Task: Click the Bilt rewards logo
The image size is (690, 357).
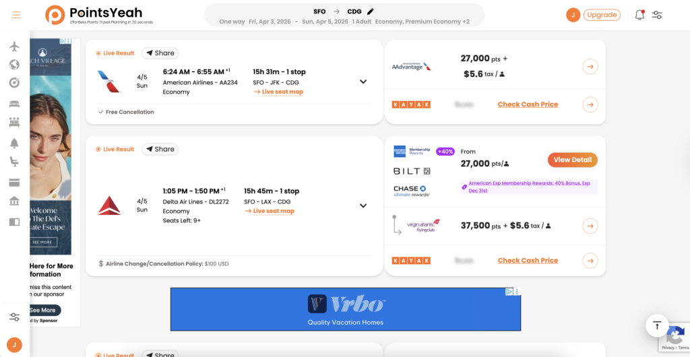Action: point(412,171)
